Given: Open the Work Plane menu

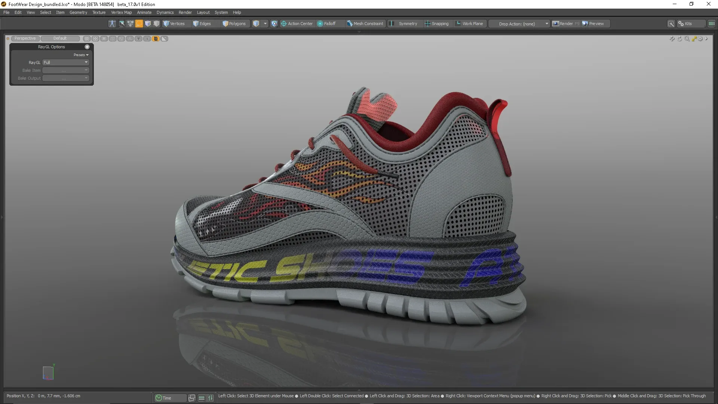Looking at the screenshot, I should [x=470, y=24].
